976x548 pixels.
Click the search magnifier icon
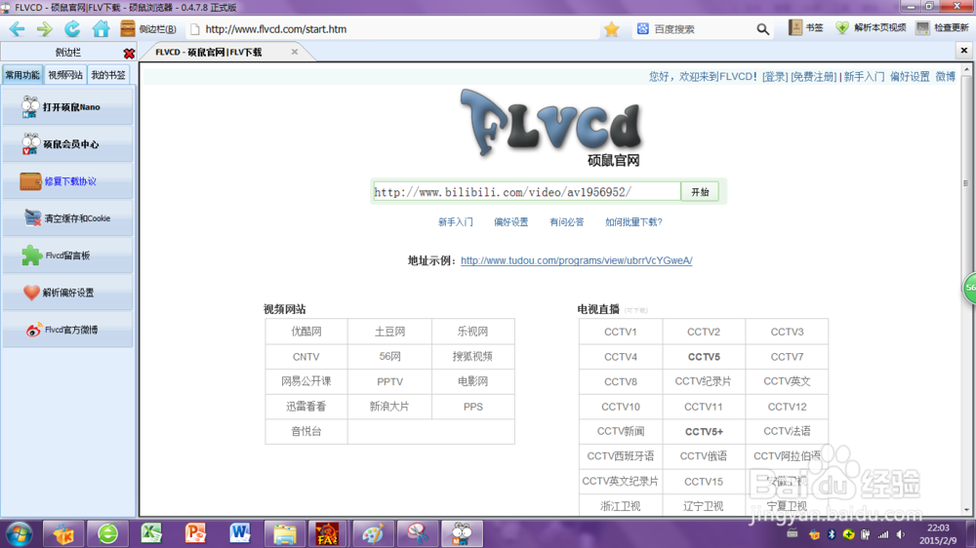762,29
